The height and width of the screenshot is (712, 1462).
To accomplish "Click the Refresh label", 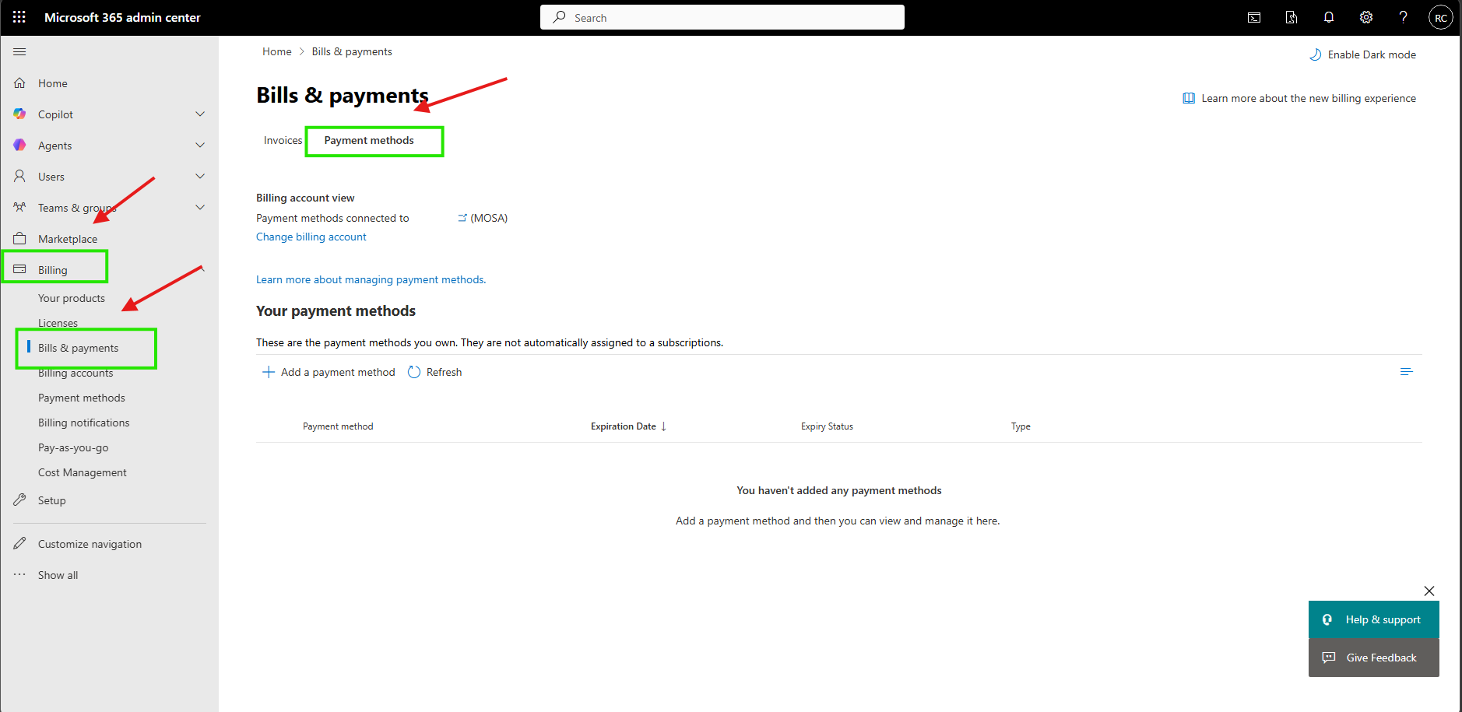I will [x=445, y=372].
